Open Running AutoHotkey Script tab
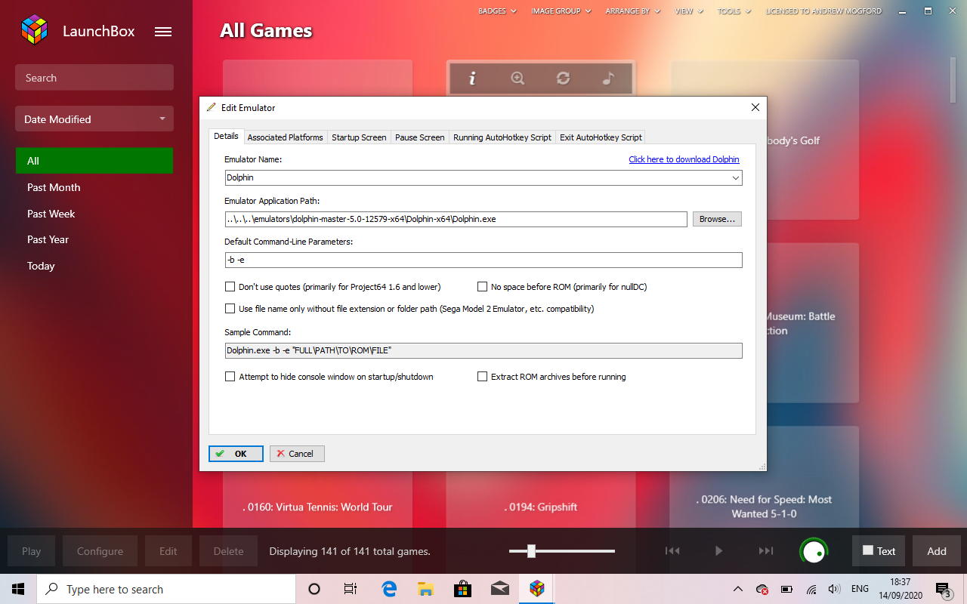 (502, 137)
